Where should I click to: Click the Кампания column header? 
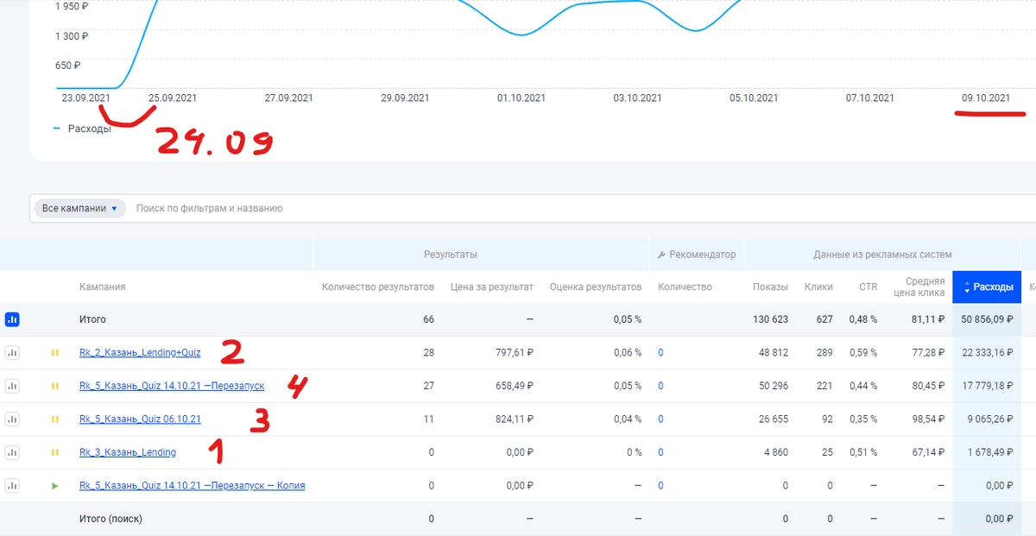point(103,287)
